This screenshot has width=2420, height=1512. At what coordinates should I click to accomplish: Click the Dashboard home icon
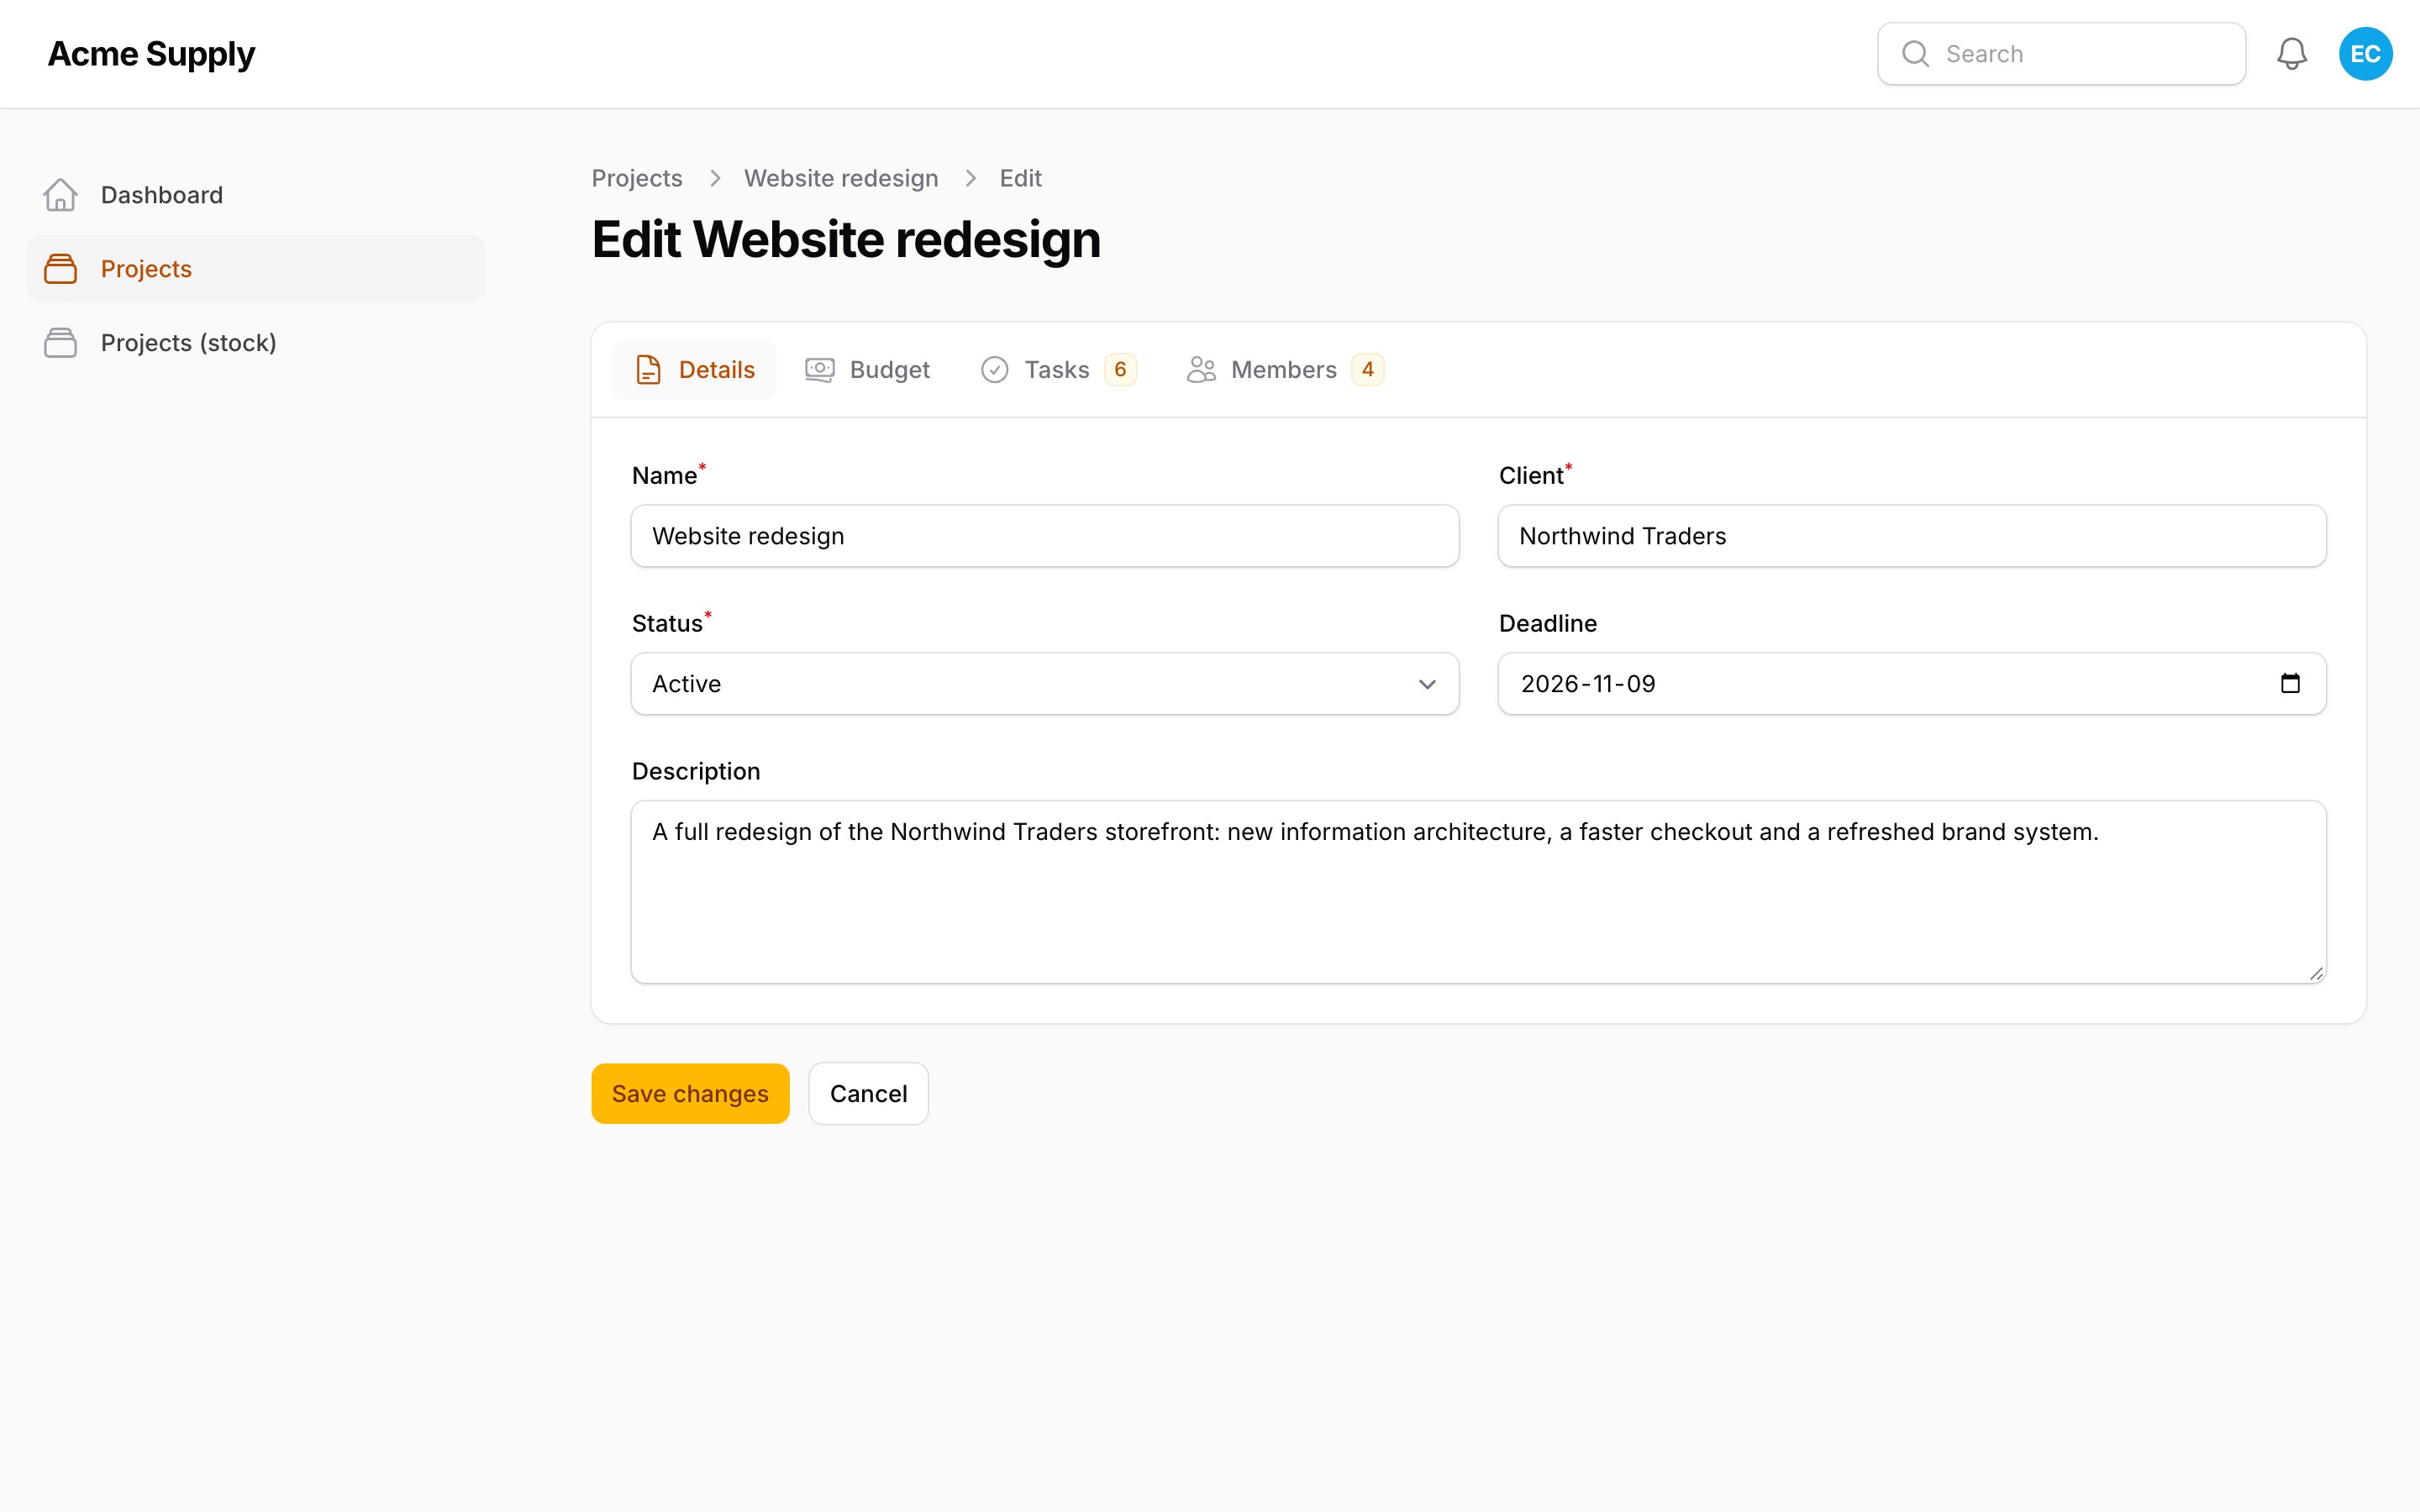(60, 195)
